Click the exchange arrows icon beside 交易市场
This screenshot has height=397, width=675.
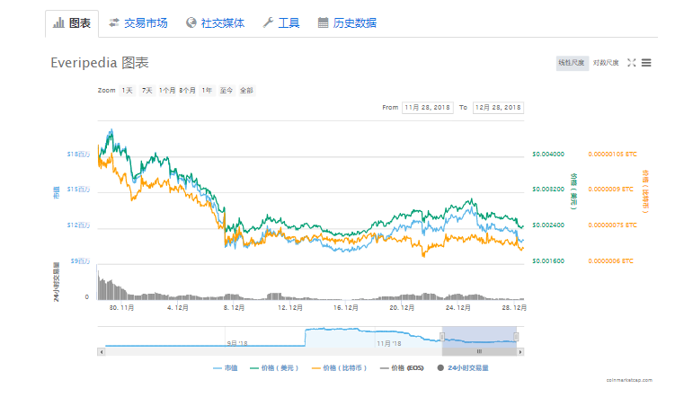tap(113, 22)
